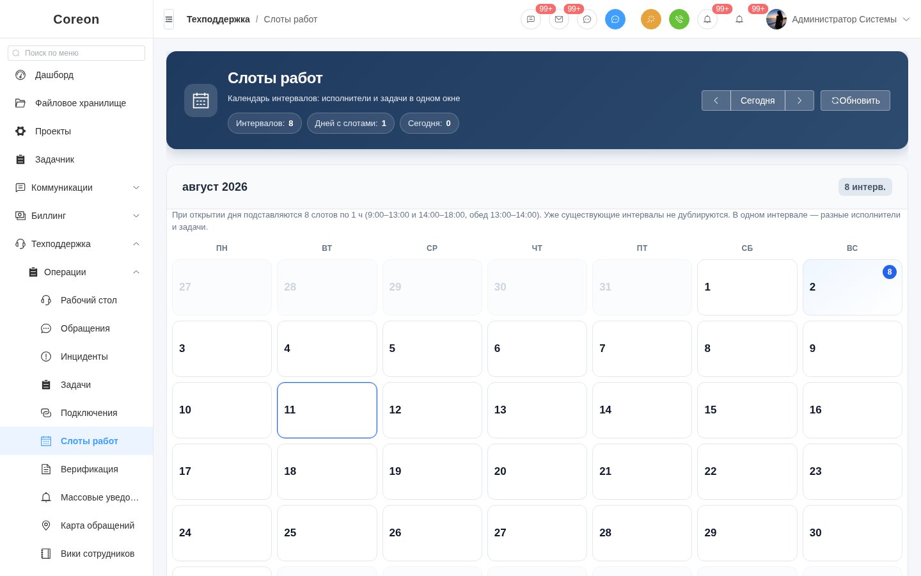
Task: Click the Массовые уведомления bell icon
Action: pos(46,497)
